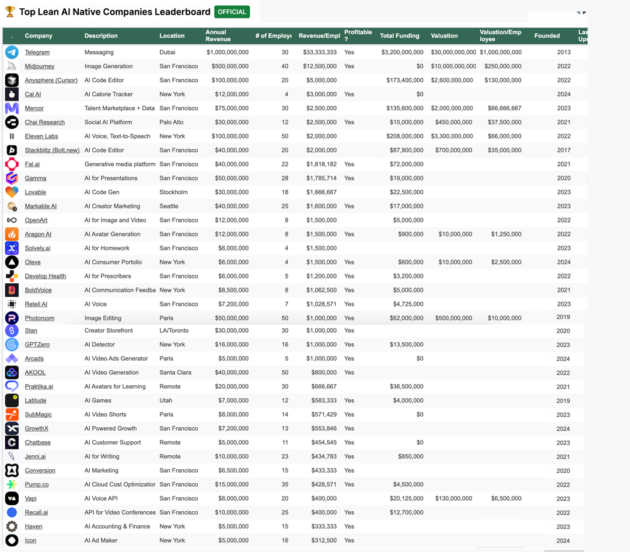Open the Anysphere (Cursor) link
Image resolution: width=630 pixels, height=552 pixels.
coord(51,80)
